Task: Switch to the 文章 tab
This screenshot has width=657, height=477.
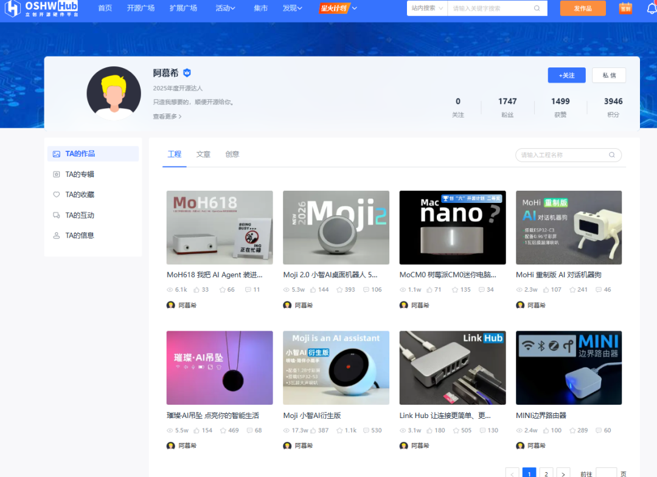Action: pos(203,154)
